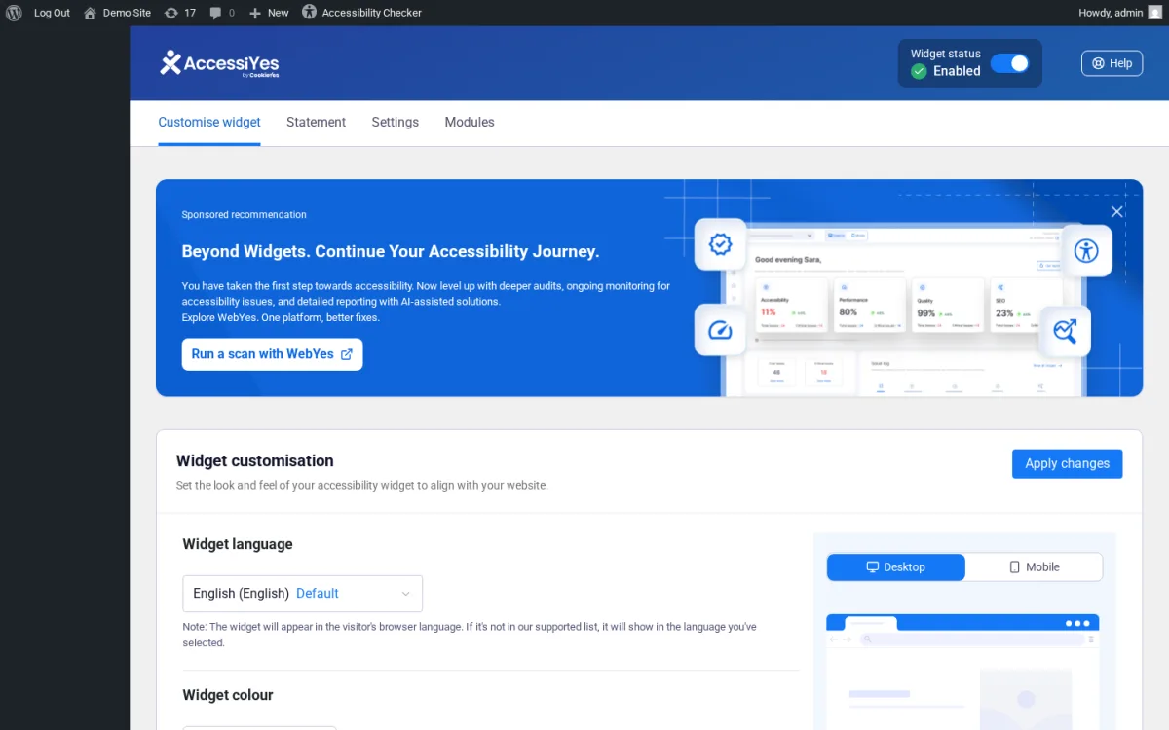Click the dashboard preview image in banner
This screenshot has width=1169, height=730.
(x=906, y=311)
